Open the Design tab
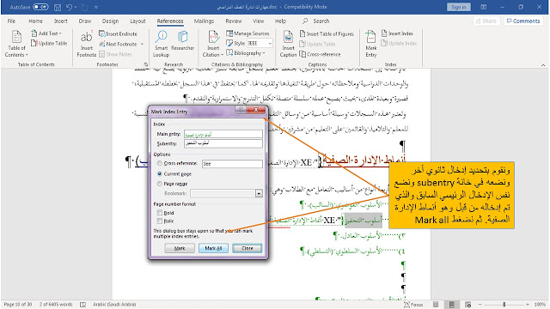The height and width of the screenshot is (309, 550). pyautogui.click(x=110, y=21)
